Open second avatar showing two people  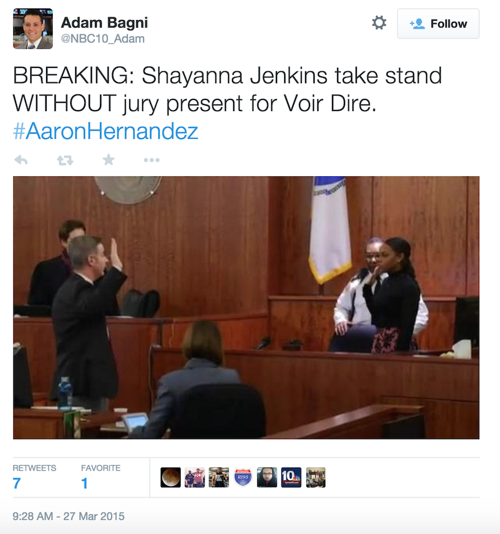(x=194, y=477)
